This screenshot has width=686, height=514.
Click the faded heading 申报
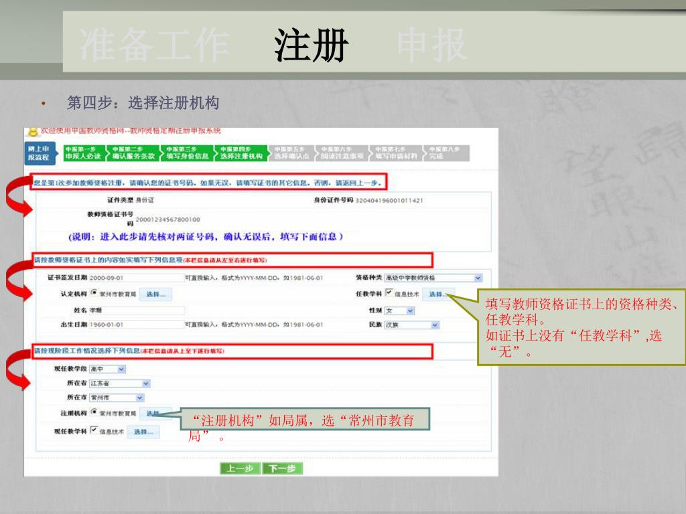click(432, 45)
